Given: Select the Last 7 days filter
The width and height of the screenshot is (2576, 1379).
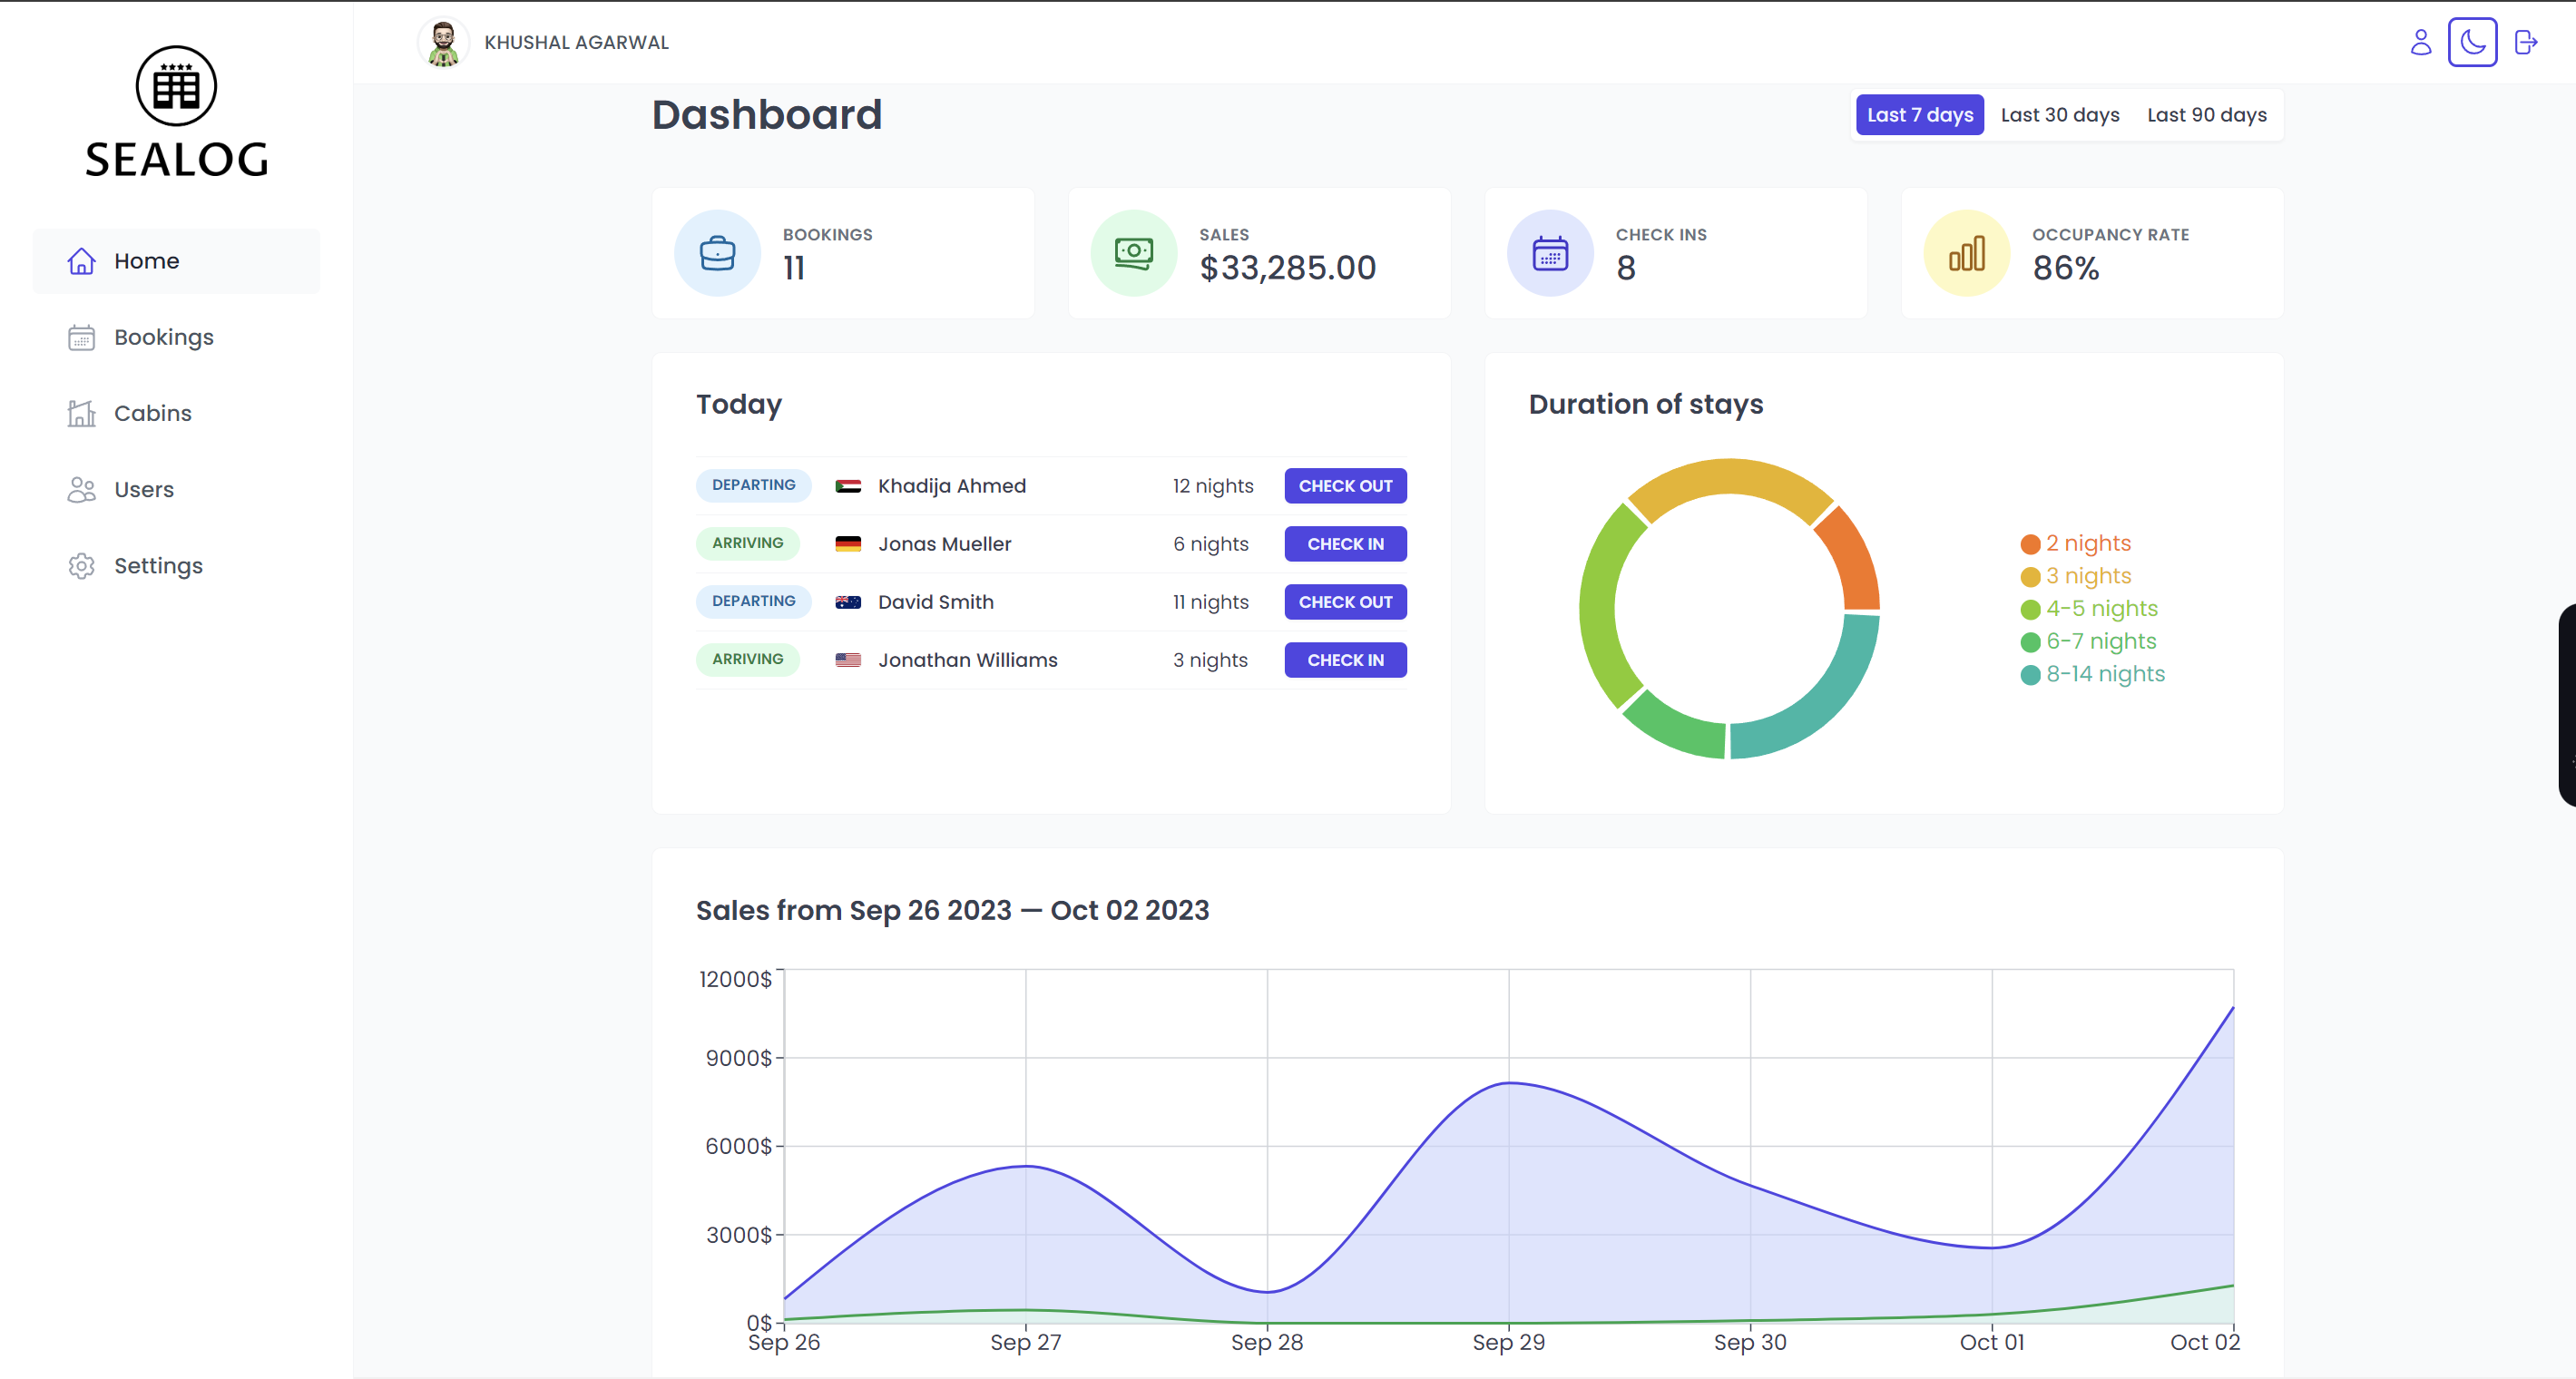Looking at the screenshot, I should pyautogui.click(x=1919, y=115).
